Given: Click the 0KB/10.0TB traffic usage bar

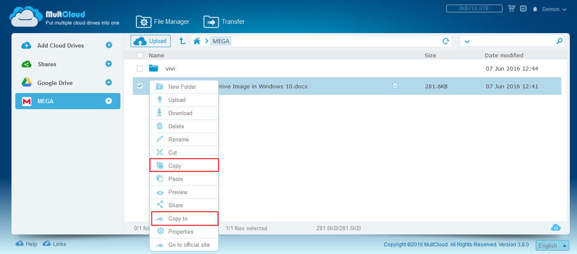Looking at the screenshot, I should click(474, 8).
